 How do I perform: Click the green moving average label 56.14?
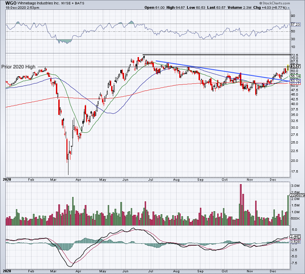point(295,76)
